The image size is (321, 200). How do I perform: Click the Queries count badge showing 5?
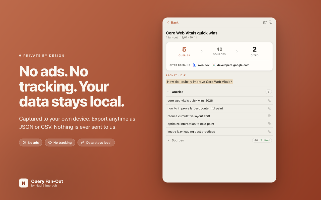269,92
